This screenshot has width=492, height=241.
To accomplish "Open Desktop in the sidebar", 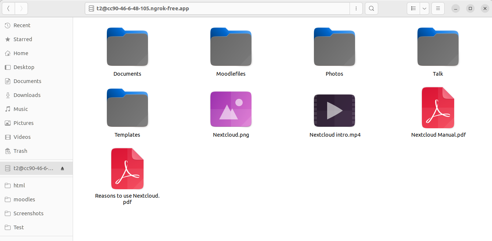I will point(36,67).
